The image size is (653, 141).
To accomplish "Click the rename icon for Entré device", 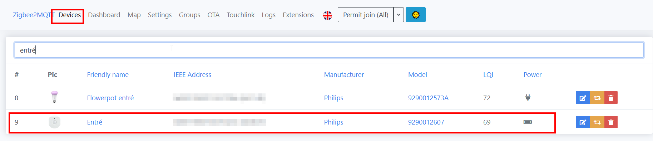I will coord(583,122).
